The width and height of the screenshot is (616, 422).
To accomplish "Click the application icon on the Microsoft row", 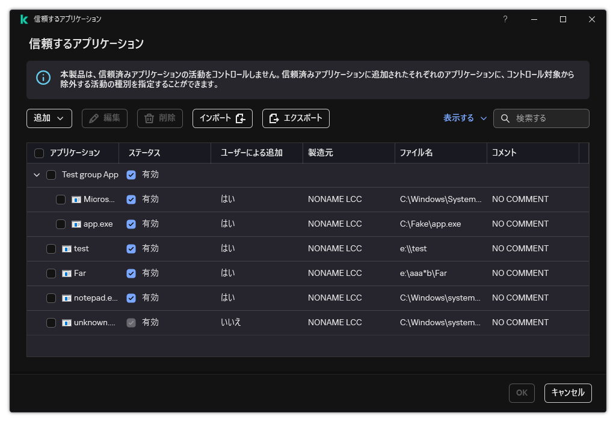I will (x=76, y=199).
